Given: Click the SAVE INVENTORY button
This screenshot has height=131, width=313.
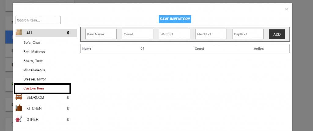Looking at the screenshot, I should [175, 19].
